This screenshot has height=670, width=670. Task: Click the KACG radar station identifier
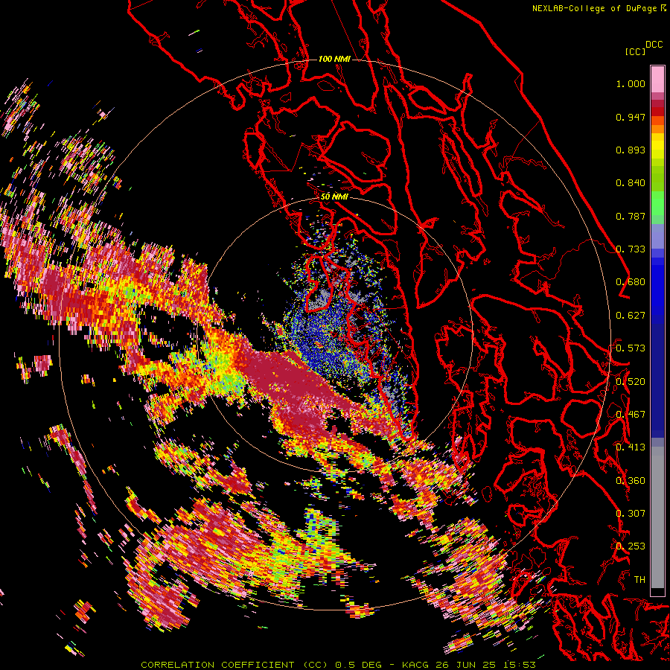[x=415, y=665]
